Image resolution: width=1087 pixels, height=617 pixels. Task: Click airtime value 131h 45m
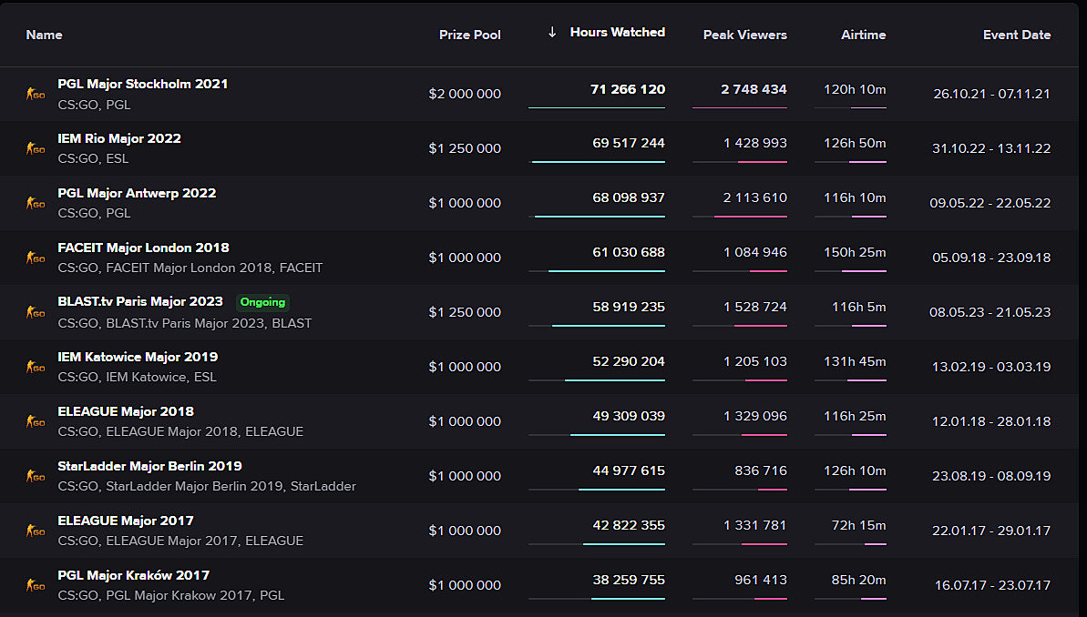click(855, 361)
